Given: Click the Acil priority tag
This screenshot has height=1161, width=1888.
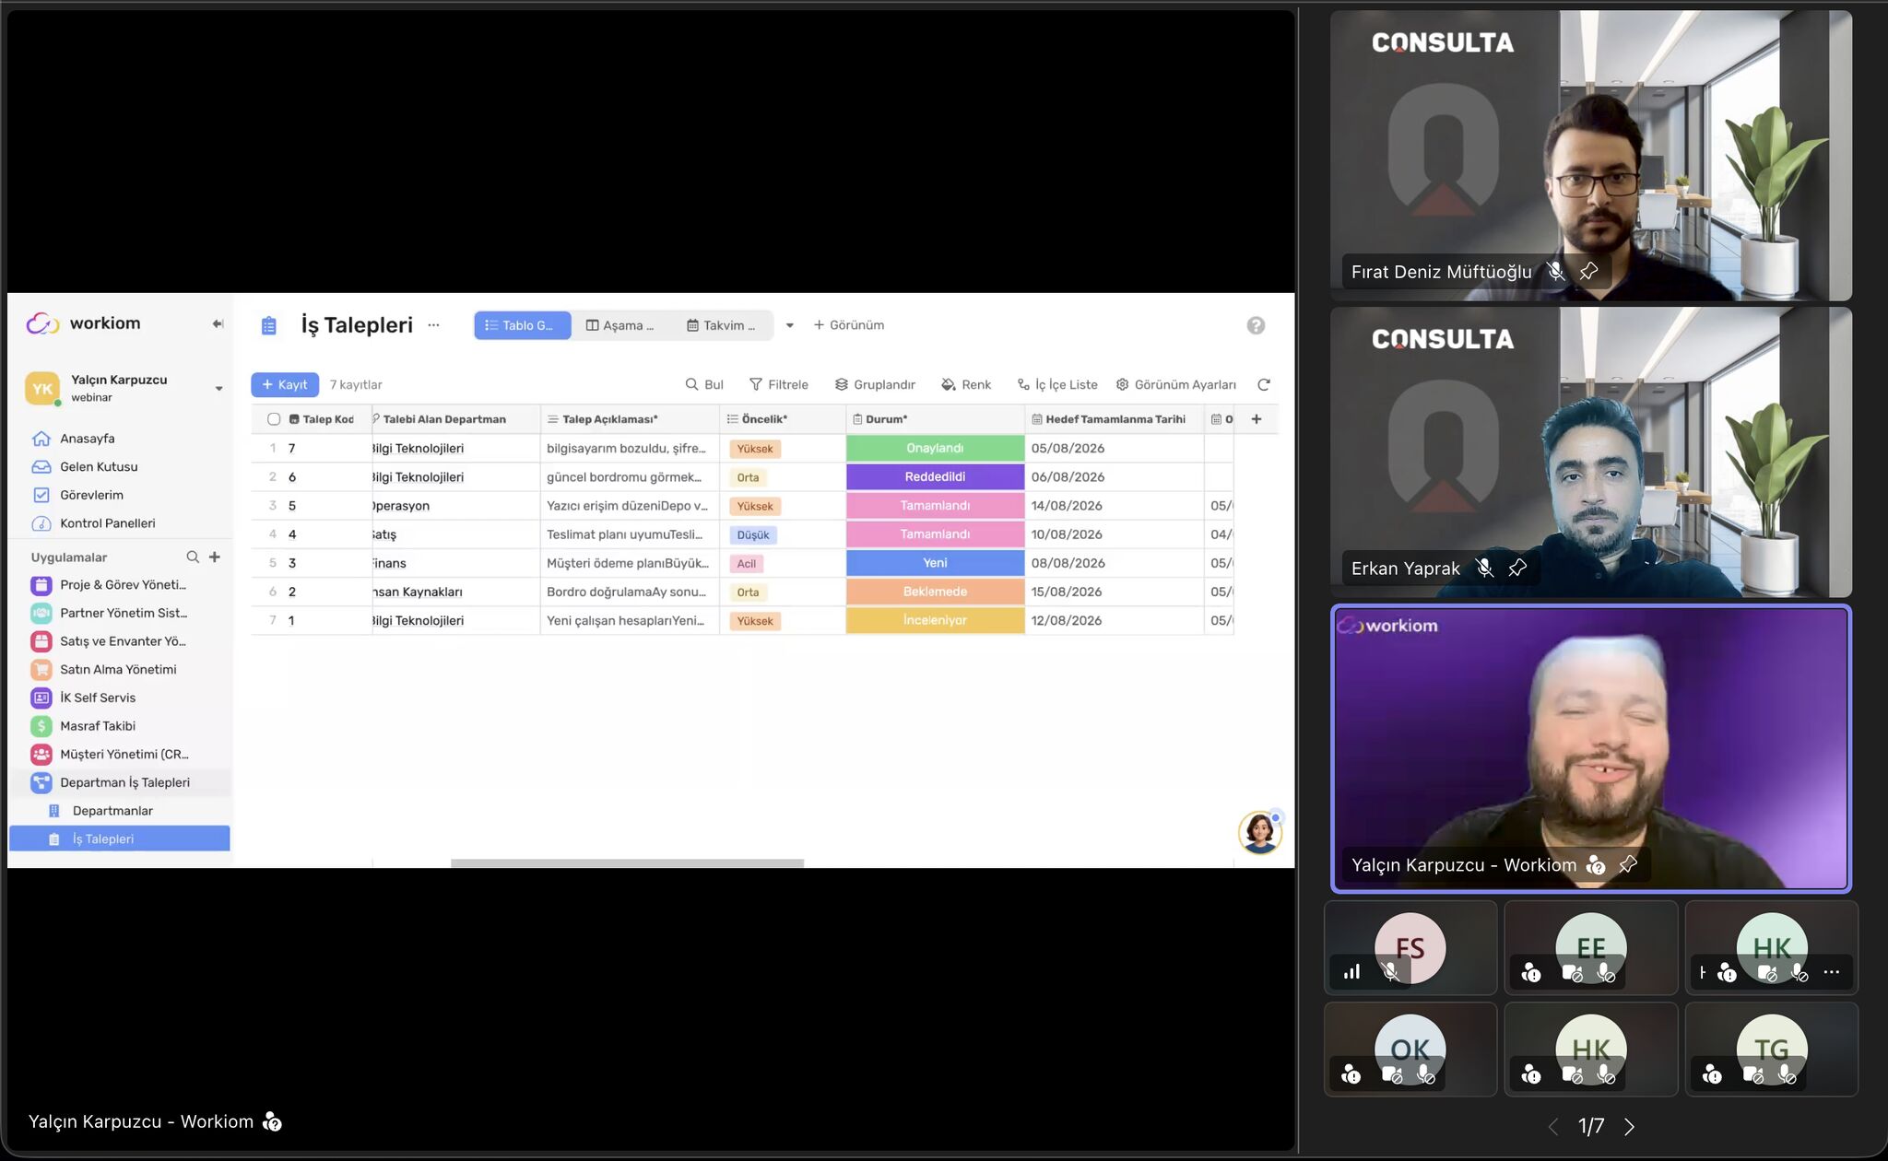Looking at the screenshot, I should point(746,564).
